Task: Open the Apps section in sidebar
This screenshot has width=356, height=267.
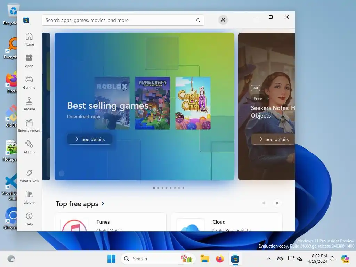Action: click(x=29, y=61)
